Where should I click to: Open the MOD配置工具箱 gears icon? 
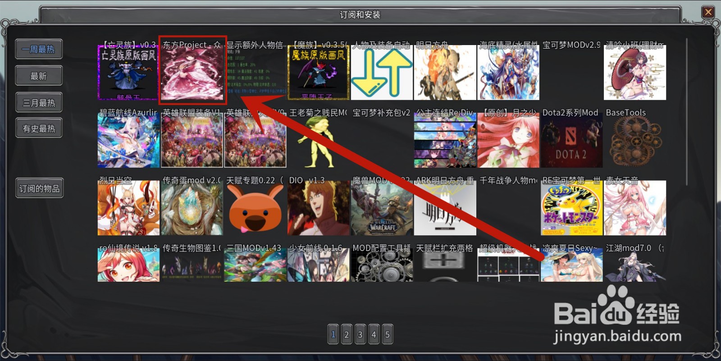pos(382,265)
